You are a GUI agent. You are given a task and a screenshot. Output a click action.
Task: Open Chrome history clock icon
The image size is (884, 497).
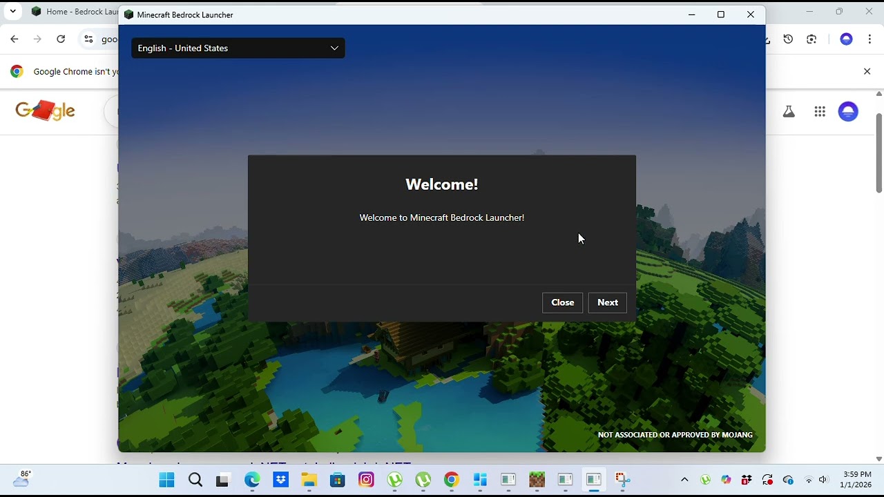click(x=788, y=39)
